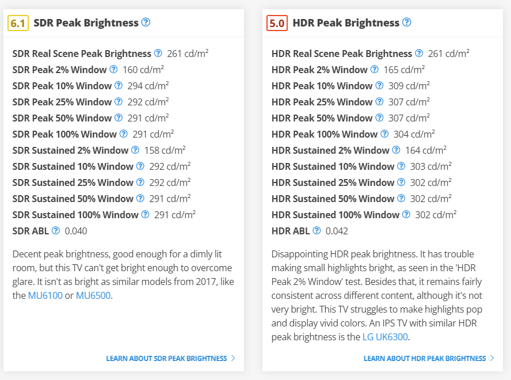Click help icon beside SDR Peak Brightness heading

click(x=146, y=22)
